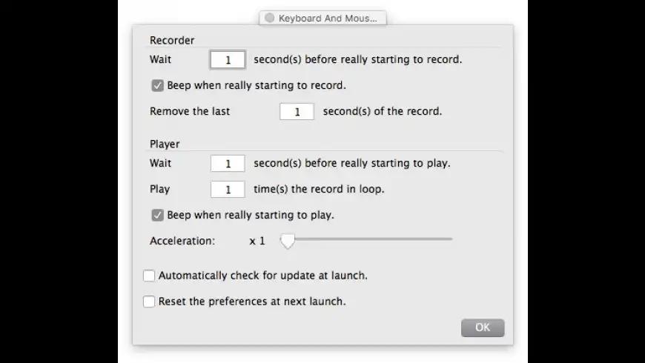Screen dimensions: 645x363
Task: Click the Player section heading
Action: (165, 144)
